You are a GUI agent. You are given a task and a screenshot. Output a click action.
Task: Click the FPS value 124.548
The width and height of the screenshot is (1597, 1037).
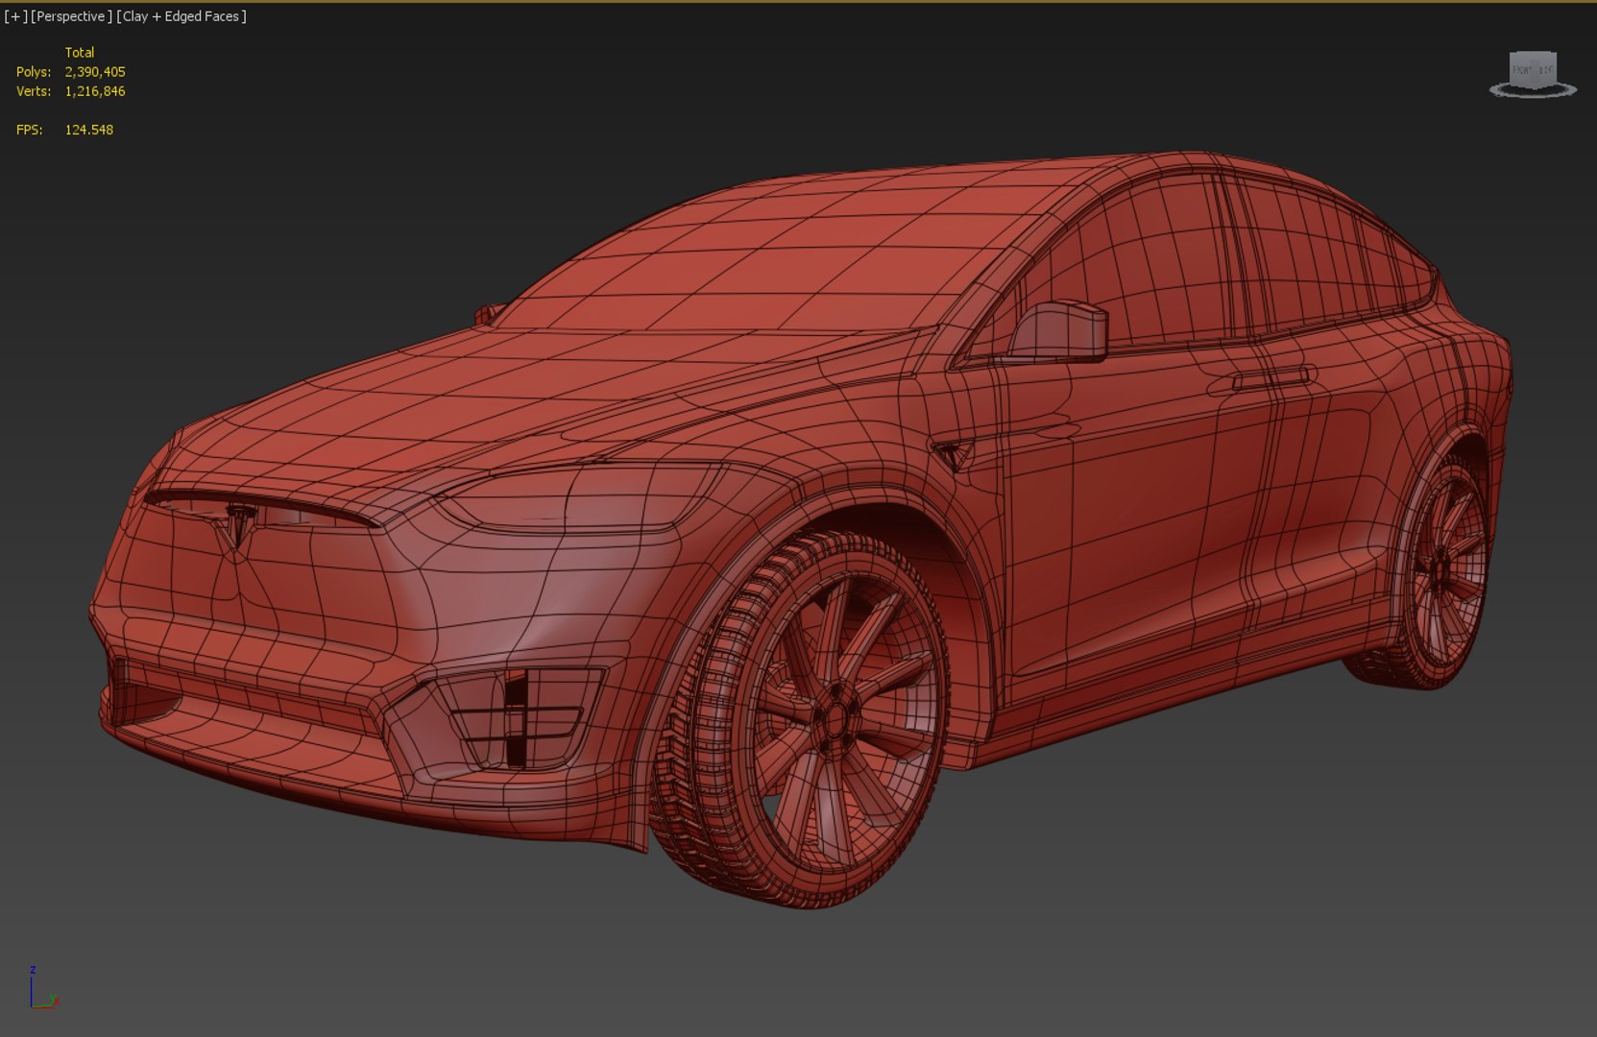coord(89,130)
